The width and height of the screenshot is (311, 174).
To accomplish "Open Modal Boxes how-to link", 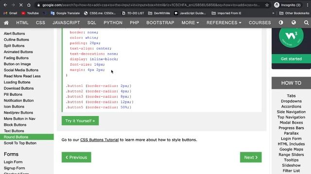I will (x=291, y=122).
